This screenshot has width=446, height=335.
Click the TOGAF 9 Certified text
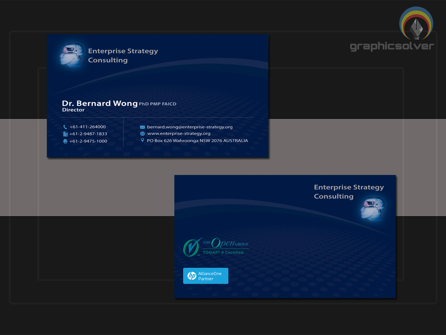(x=223, y=252)
